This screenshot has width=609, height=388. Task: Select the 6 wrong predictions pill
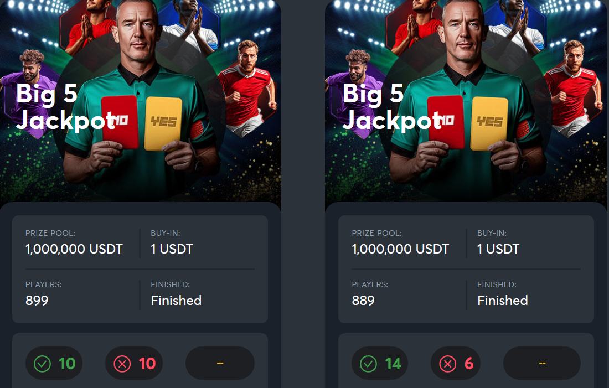coord(456,363)
